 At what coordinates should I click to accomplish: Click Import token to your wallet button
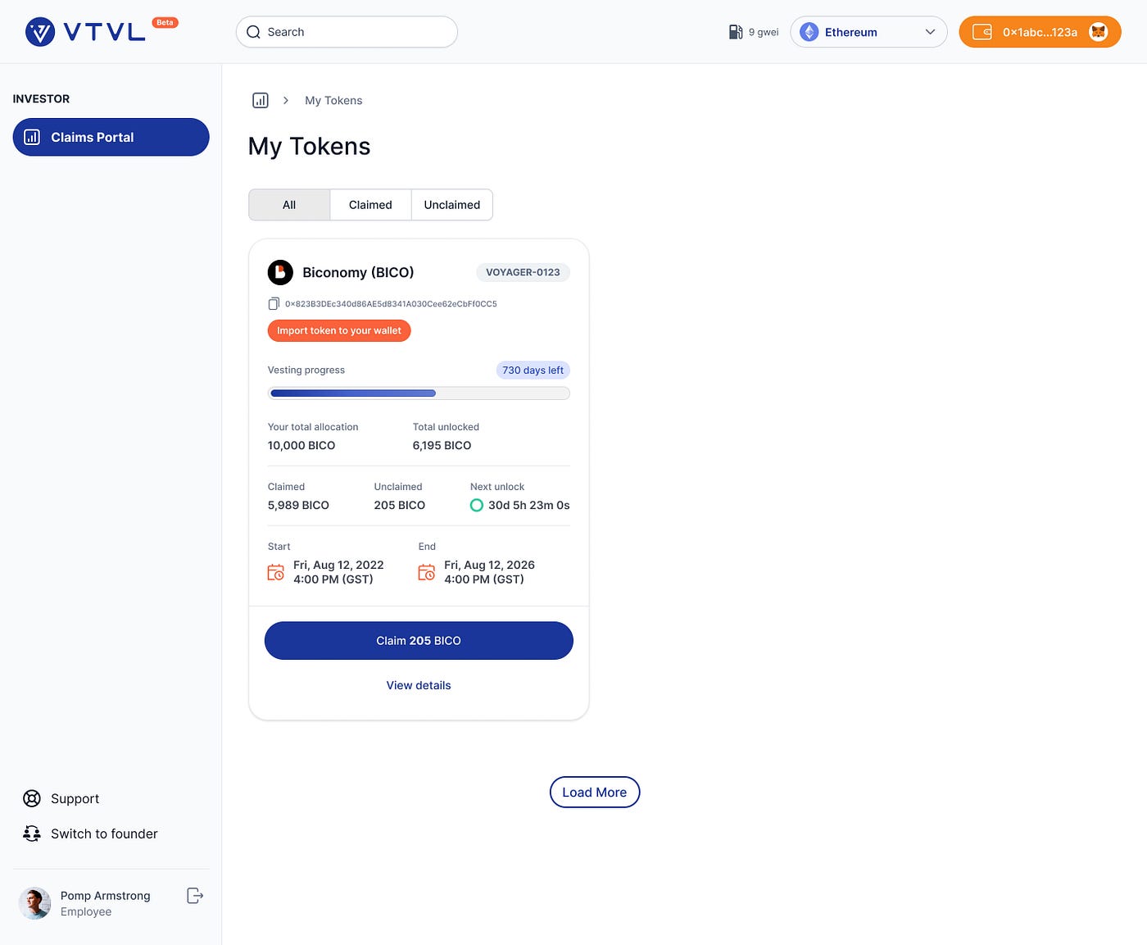click(339, 330)
